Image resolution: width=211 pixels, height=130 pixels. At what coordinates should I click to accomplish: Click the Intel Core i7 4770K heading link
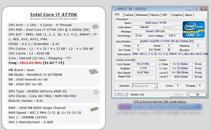point(53,14)
